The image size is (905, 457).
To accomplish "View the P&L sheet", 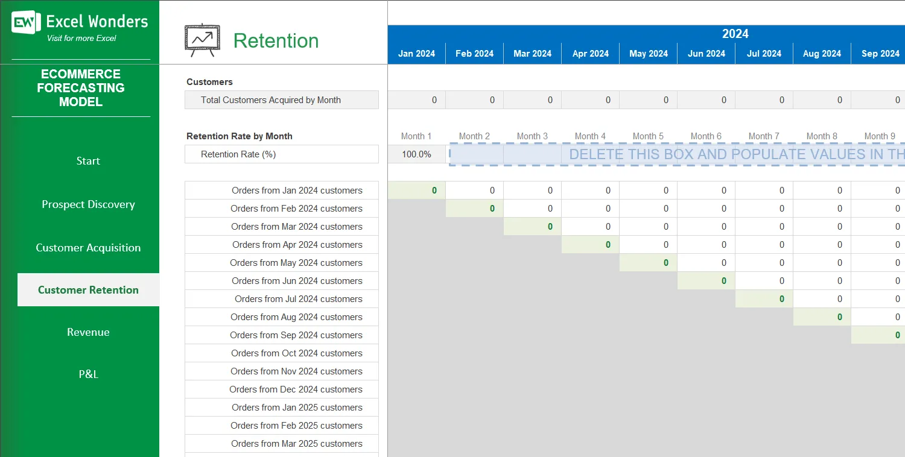I will 88,374.
